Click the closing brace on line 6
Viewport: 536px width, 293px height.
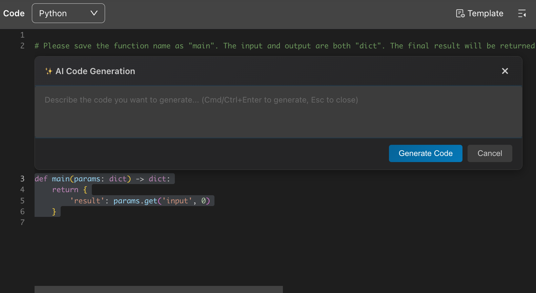point(54,212)
